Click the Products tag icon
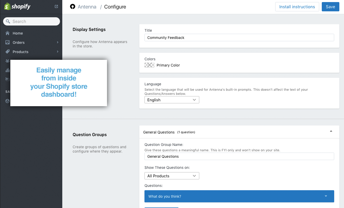The width and height of the screenshot is (344, 208). pyautogui.click(x=7, y=52)
